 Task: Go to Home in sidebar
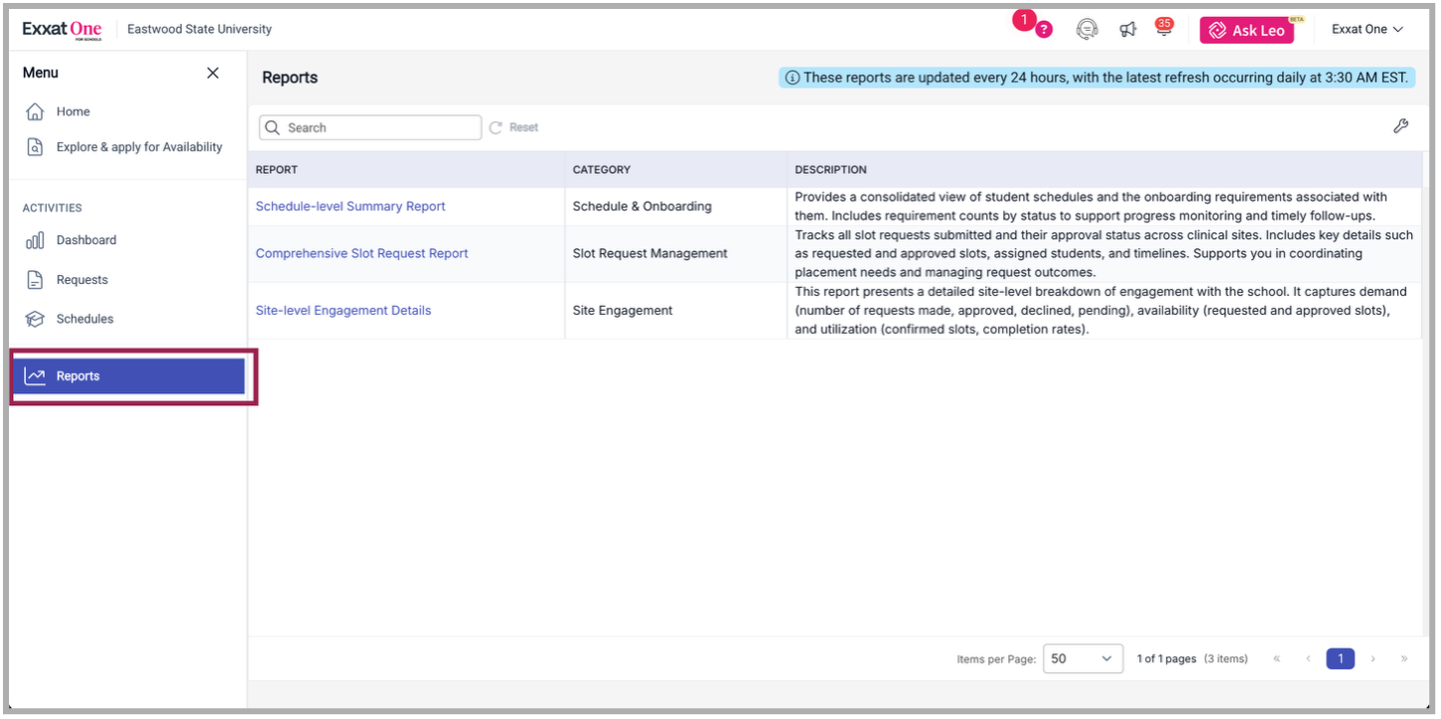[72, 111]
